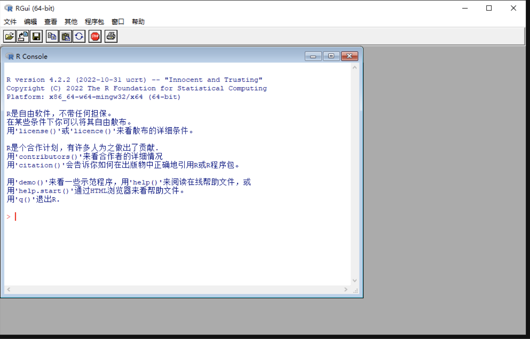Click the Copy toolbar icon
This screenshot has height=339, width=530.
click(x=52, y=36)
